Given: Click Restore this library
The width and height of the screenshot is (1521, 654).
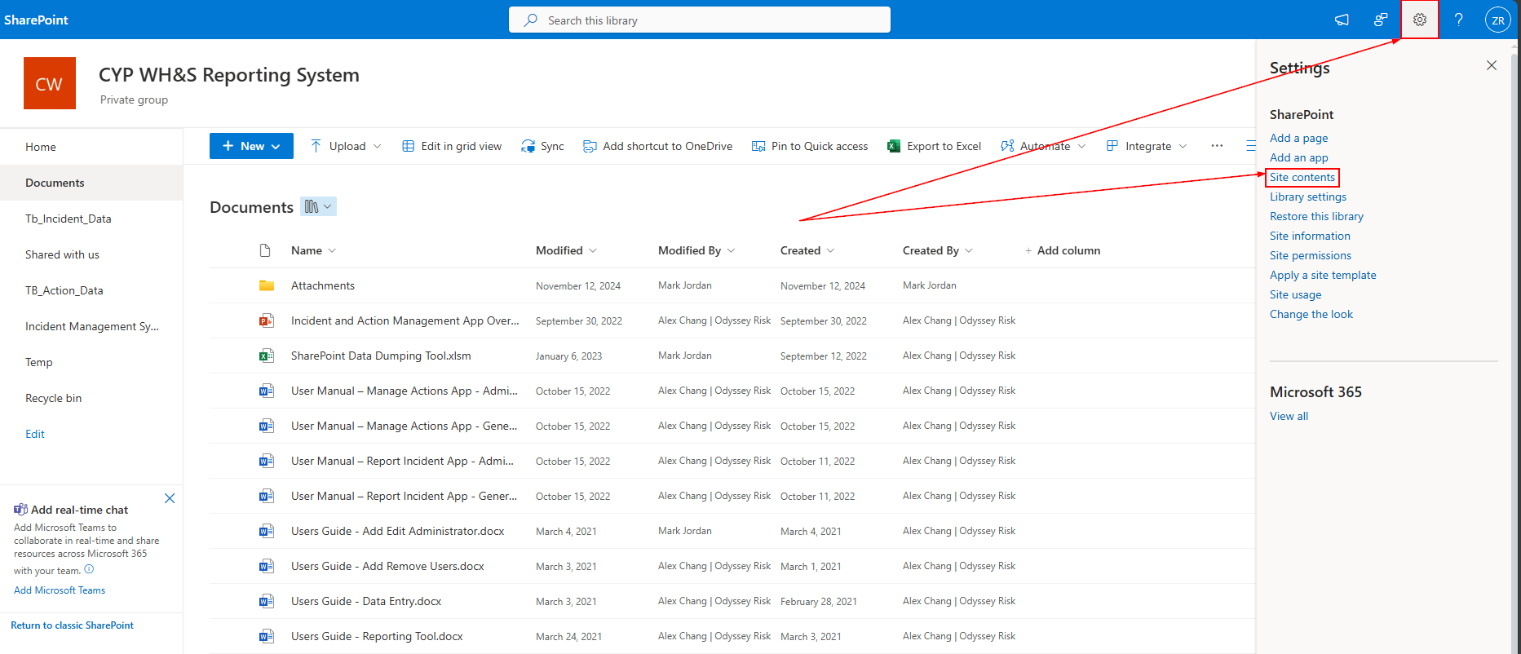Looking at the screenshot, I should pyautogui.click(x=1316, y=216).
